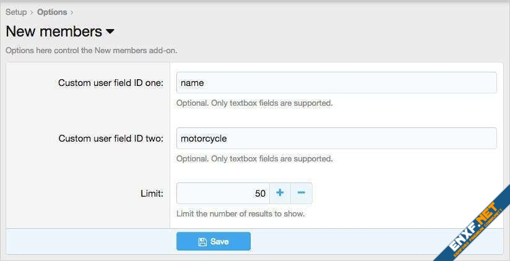Click the "Custom user field ID two:" label
Screen dimensions: 510x261
(x=111, y=139)
